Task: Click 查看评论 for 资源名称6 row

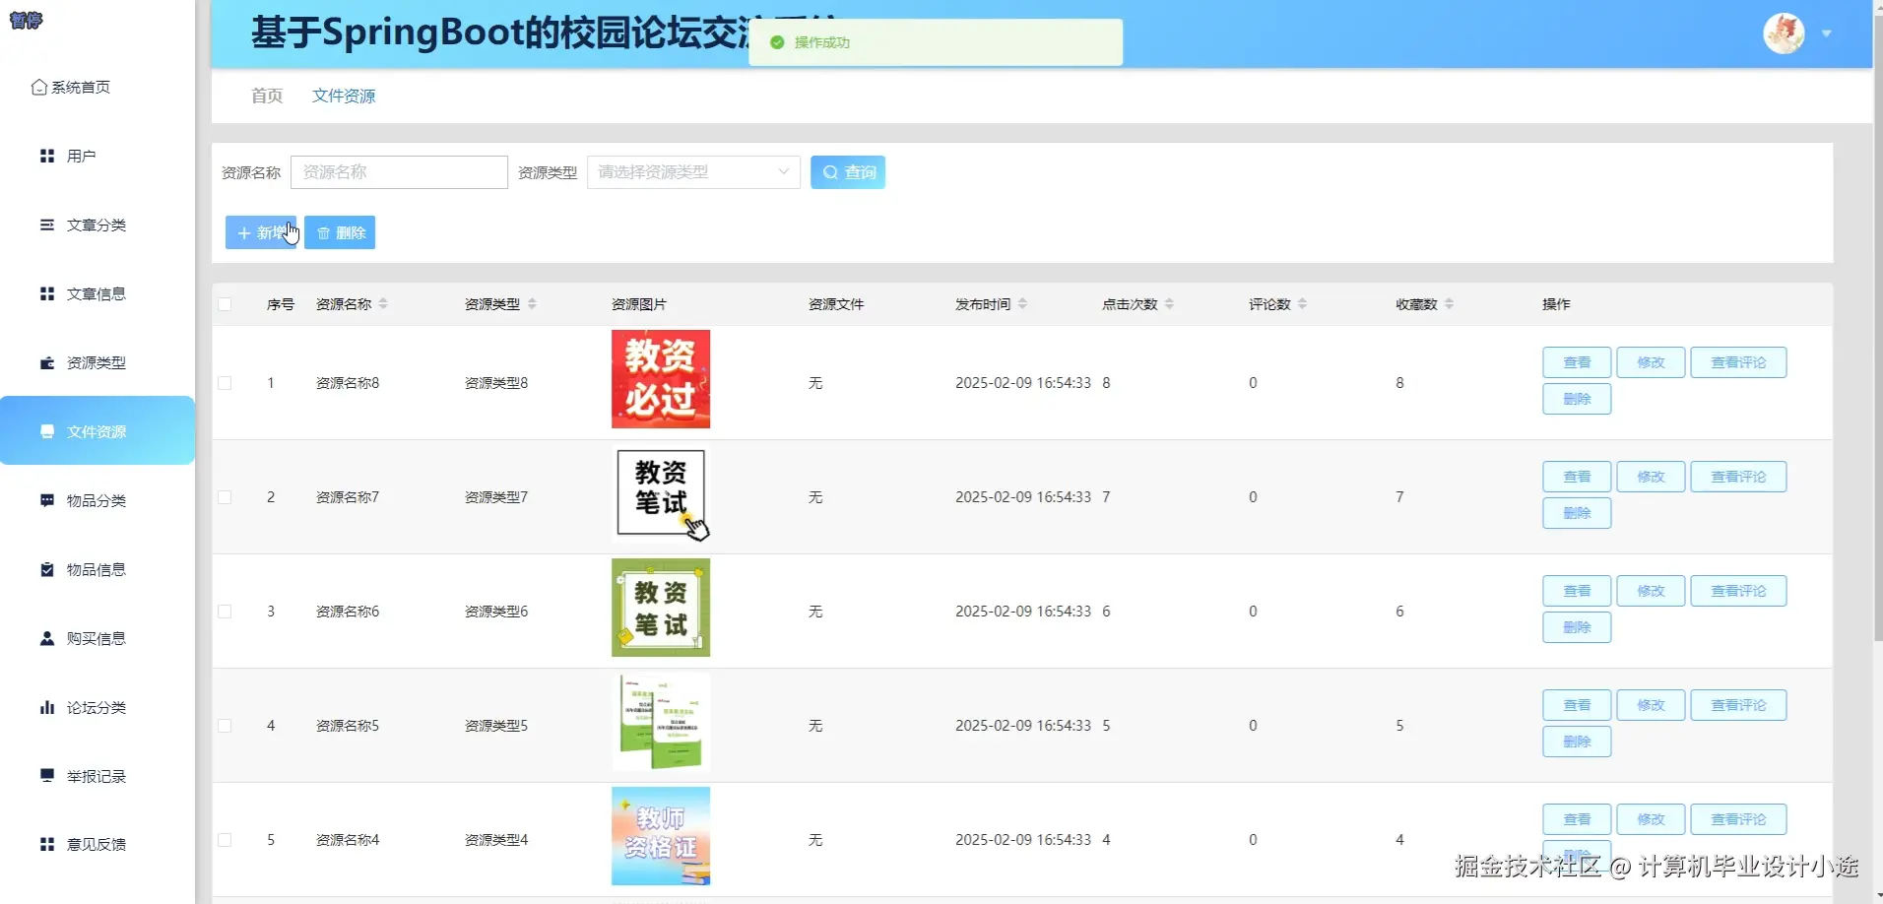Action: click(1738, 591)
